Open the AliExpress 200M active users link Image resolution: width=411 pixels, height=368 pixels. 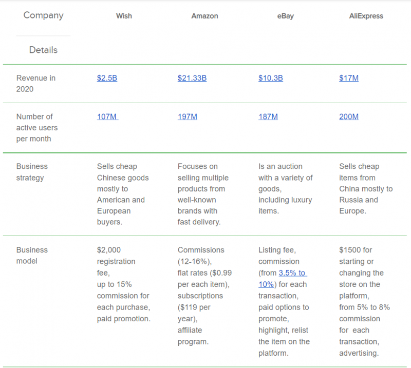pos(349,117)
